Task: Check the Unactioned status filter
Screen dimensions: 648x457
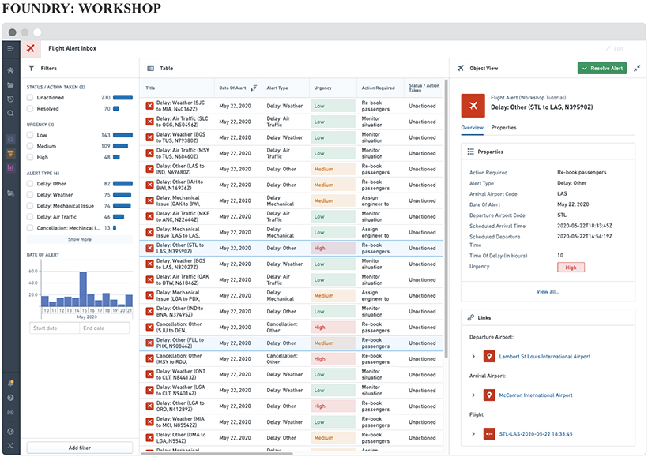Action: 32,98
